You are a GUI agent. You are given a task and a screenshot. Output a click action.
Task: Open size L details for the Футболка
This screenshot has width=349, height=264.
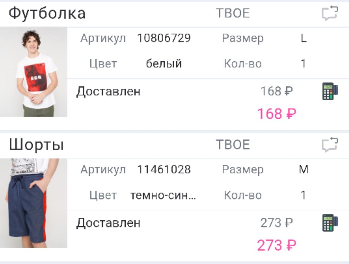click(x=304, y=38)
